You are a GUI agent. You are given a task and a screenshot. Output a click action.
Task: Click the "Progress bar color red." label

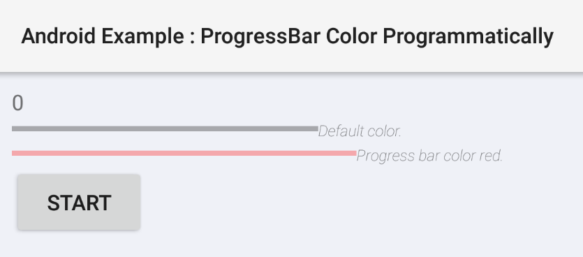click(429, 156)
